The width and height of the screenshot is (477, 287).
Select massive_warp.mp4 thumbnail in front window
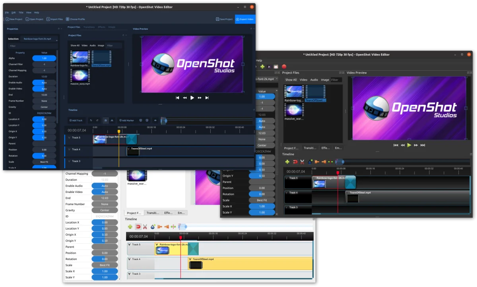click(79, 75)
